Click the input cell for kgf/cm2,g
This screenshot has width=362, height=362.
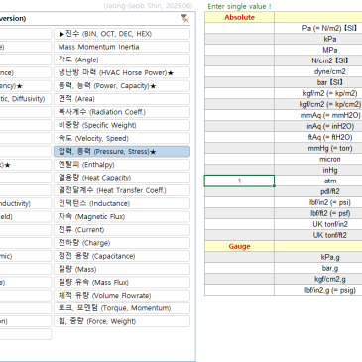(x=239, y=279)
